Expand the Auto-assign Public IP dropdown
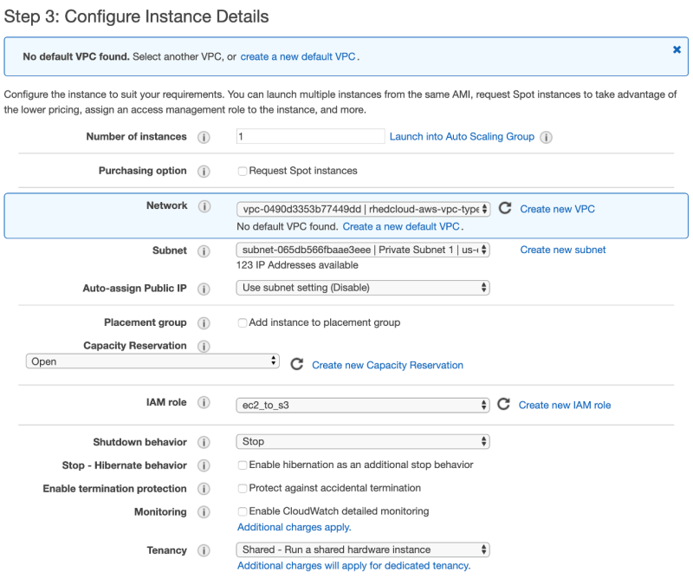The image size is (693, 579). coord(363,288)
